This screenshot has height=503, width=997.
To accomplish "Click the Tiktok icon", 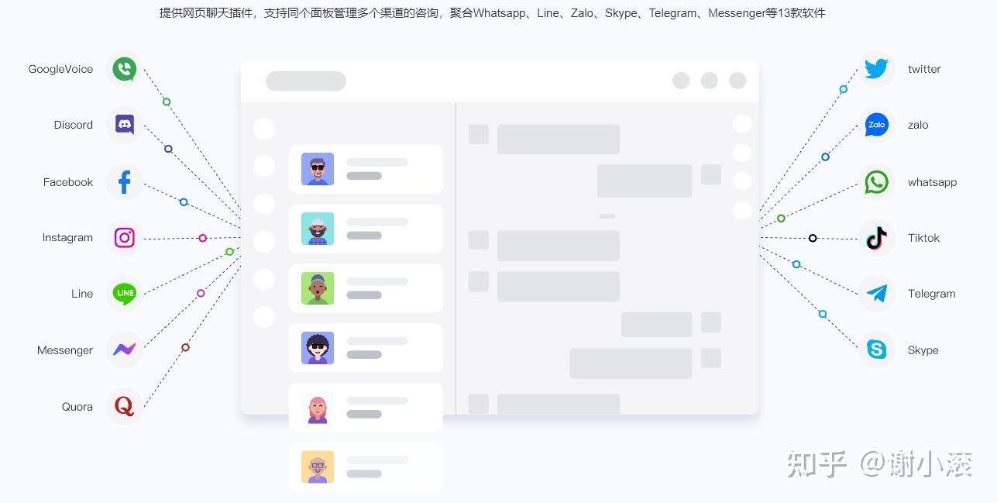I will [876, 238].
